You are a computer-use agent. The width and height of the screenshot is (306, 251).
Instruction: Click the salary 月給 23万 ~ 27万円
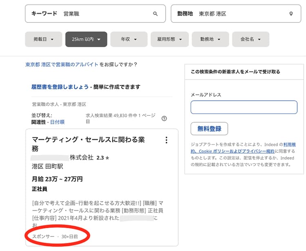pos(57,179)
